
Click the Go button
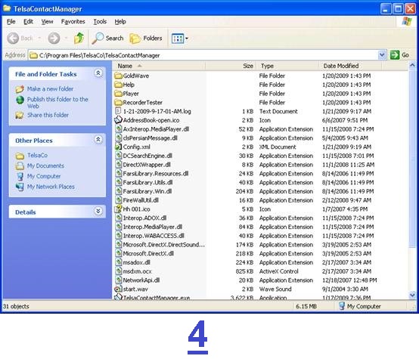399,55
